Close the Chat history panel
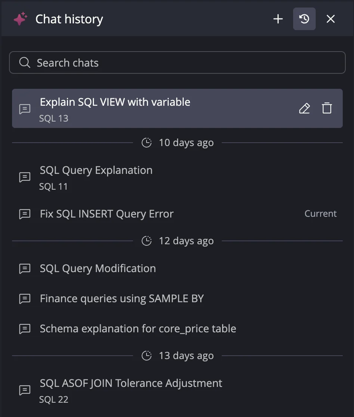Viewport: 354px width, 417px height. 330,18
